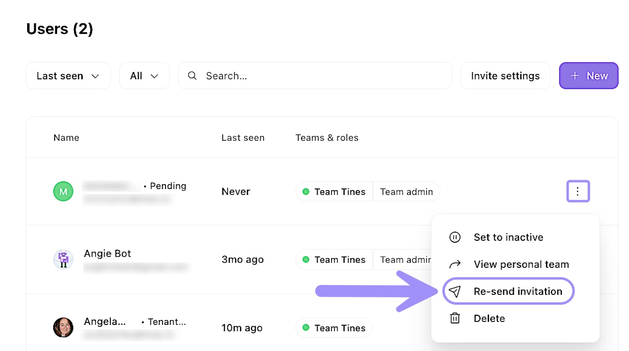The image size is (629, 351).
Task: Click the Teams & roles column header
Action: pyautogui.click(x=327, y=138)
